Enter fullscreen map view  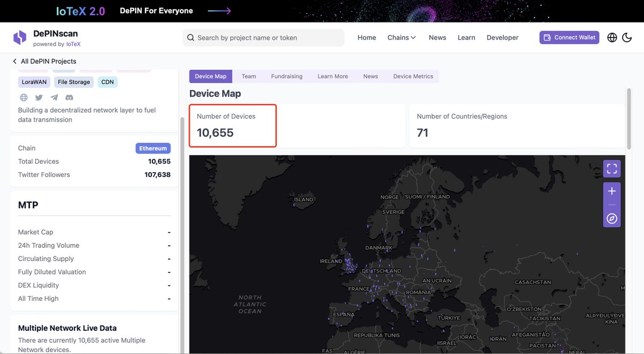612,169
